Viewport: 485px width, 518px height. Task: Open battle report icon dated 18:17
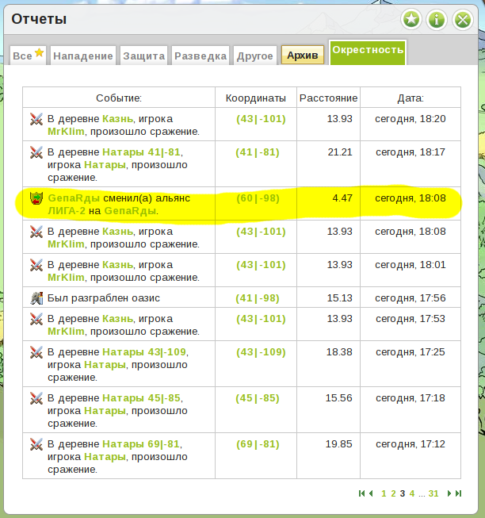[x=36, y=152]
